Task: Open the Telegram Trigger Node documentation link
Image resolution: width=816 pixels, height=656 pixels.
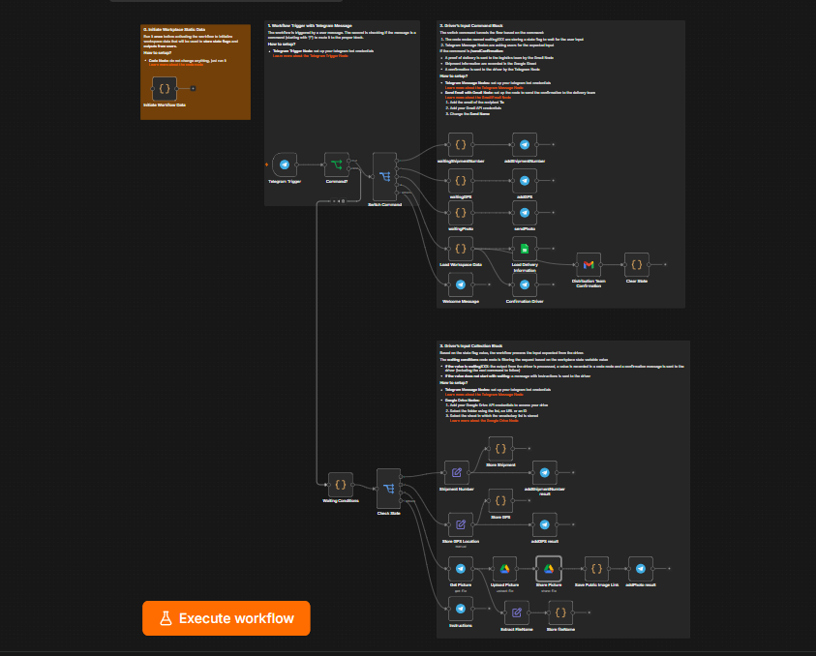Action: pos(310,56)
